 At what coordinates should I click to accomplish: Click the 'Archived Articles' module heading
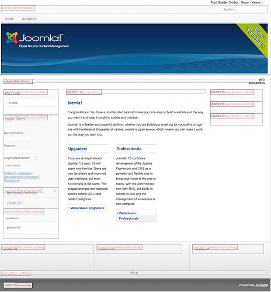(x=22, y=193)
